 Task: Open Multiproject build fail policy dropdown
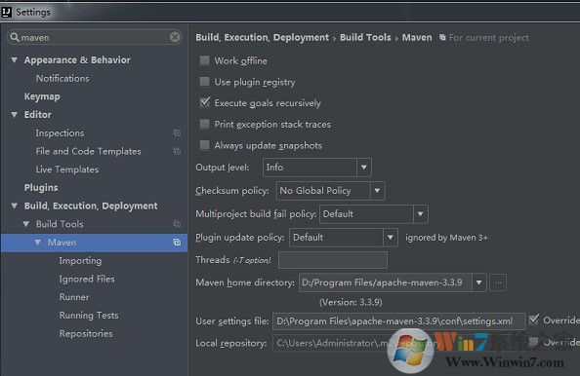point(420,214)
